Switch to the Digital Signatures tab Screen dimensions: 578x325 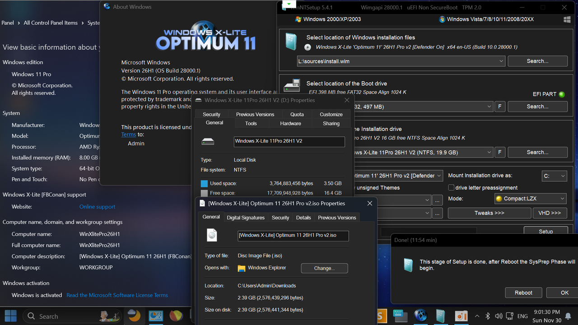pyautogui.click(x=246, y=217)
